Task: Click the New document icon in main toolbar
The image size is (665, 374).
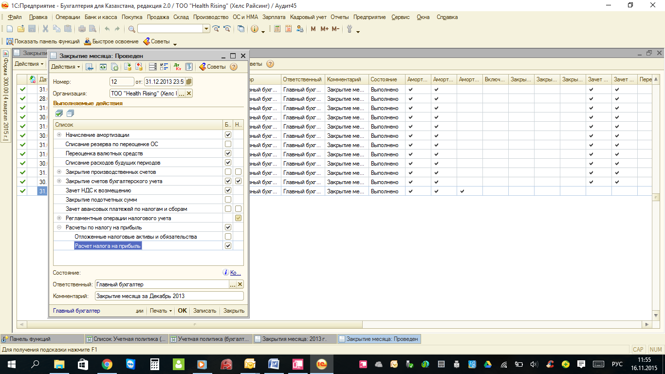Action: pos(9,29)
